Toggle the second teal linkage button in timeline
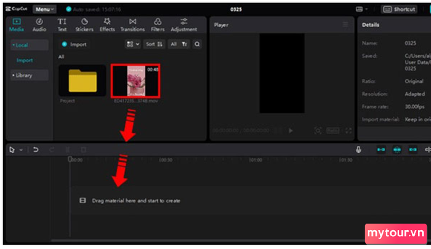Viewport: 431px width, 249px height. [x=397, y=149]
